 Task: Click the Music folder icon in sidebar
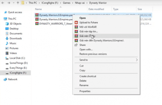tap(8, 43)
